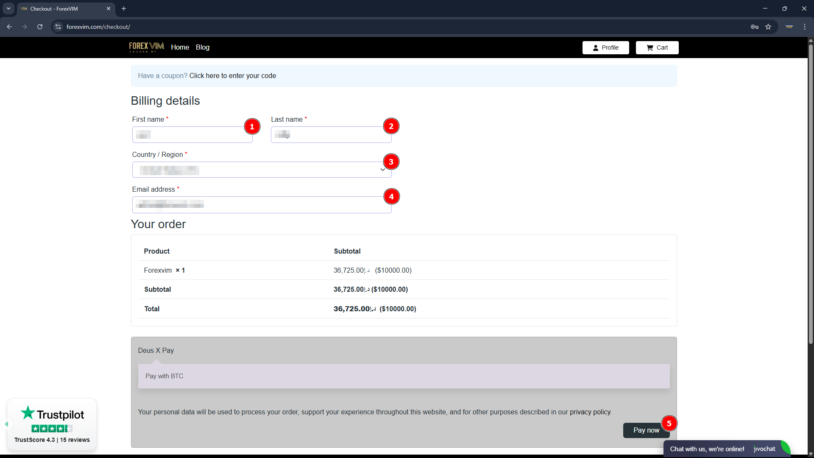Screen dimensions: 814x458
Task: Open the Blog menu item
Action: pyautogui.click(x=203, y=47)
